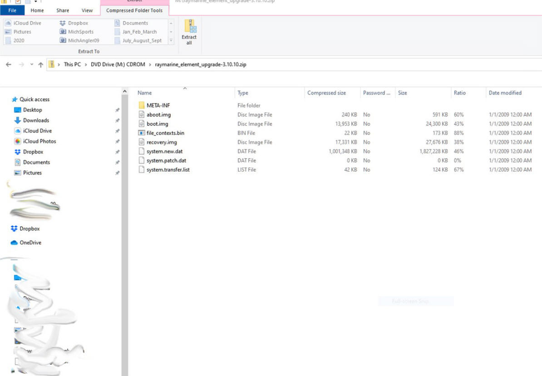Select the boot.img disc image file
Image resolution: width=542 pixels, height=376 pixels.
pyautogui.click(x=157, y=124)
